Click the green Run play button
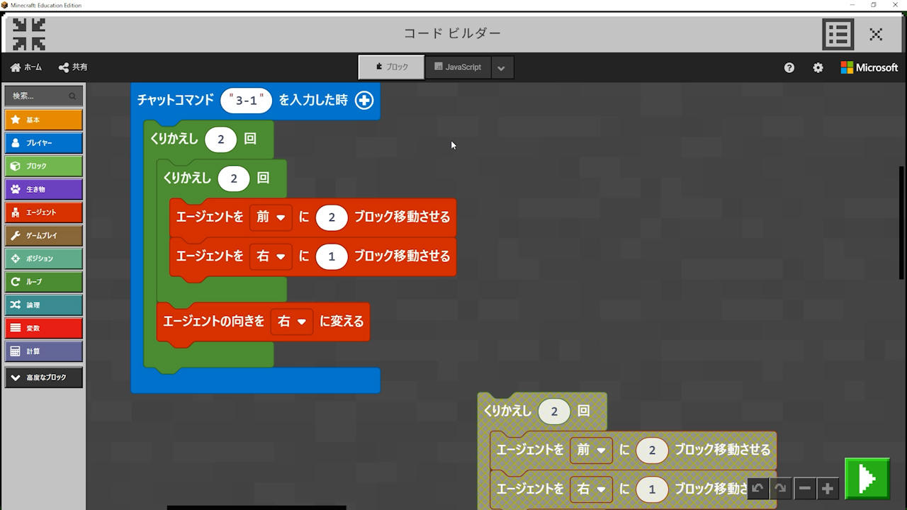Screen dimensions: 907x510 coord(867,479)
